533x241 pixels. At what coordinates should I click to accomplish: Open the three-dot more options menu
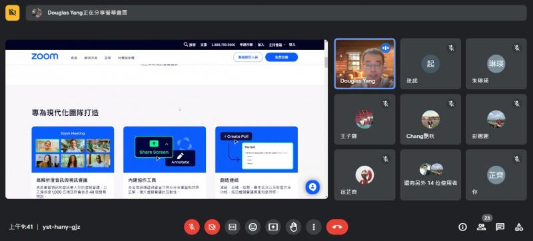[x=314, y=227]
